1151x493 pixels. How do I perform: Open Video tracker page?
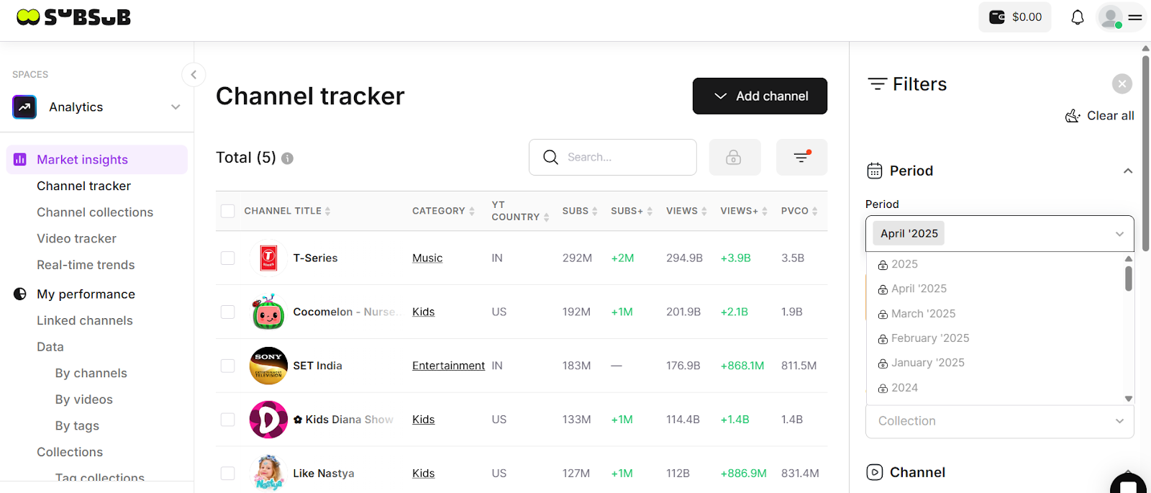(76, 238)
